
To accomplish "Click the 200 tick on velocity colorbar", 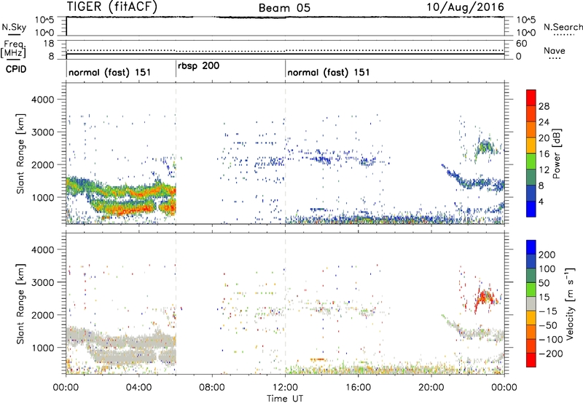I will (547, 255).
